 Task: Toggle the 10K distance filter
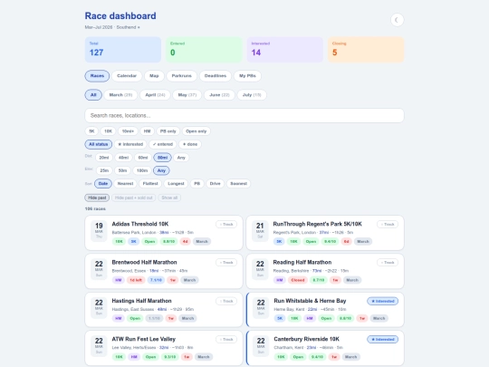109,131
